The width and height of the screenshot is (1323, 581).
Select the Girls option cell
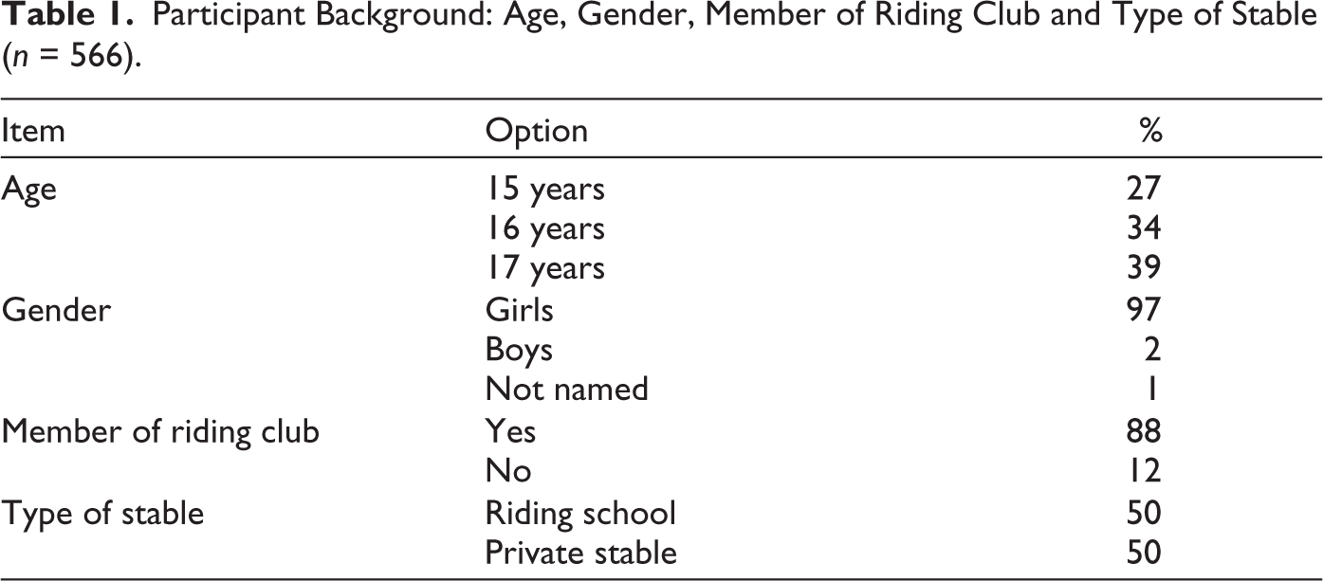coord(519,309)
